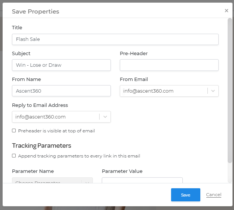Click the Save Properties title text

coord(36,12)
